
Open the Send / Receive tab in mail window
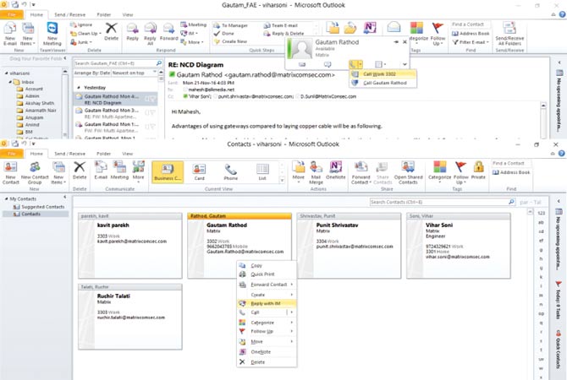tap(69, 15)
